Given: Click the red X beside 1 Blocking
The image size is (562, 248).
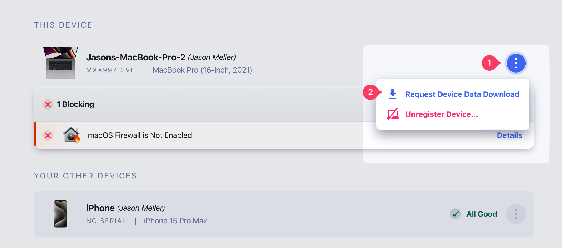Looking at the screenshot, I should (48, 104).
